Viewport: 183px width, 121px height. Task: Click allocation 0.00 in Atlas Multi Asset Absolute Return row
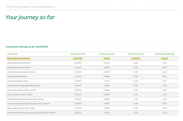[x=165, y=72]
